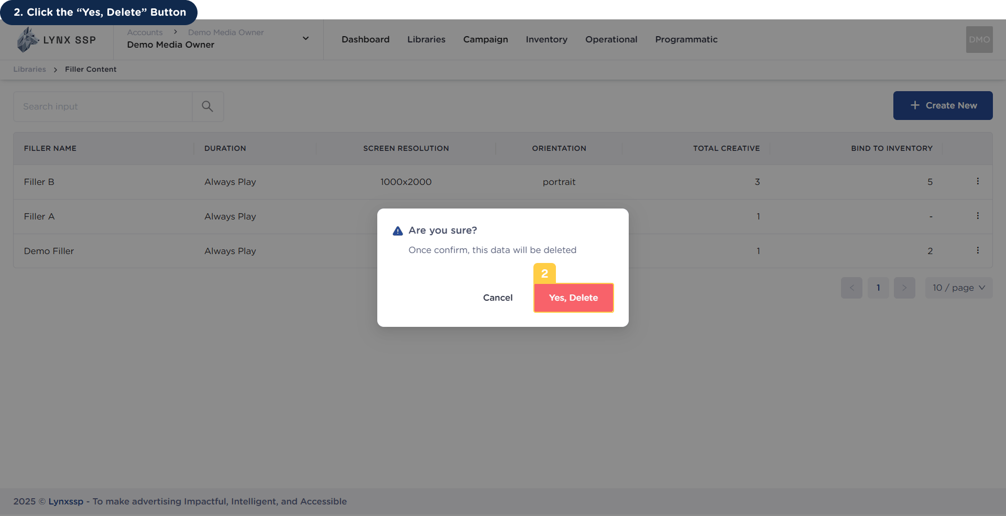Open the Lynxssp footer link

[x=65, y=501]
